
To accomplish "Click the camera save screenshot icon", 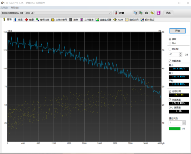I will click(x=146, y=13).
